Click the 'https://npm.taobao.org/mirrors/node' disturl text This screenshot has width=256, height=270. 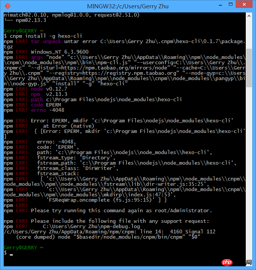click(x=114, y=68)
